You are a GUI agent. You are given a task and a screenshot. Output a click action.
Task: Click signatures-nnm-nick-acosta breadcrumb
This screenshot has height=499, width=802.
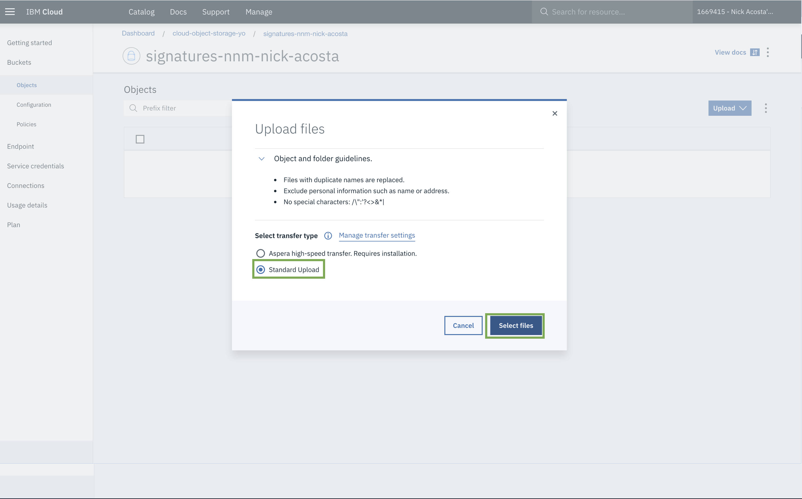point(305,34)
